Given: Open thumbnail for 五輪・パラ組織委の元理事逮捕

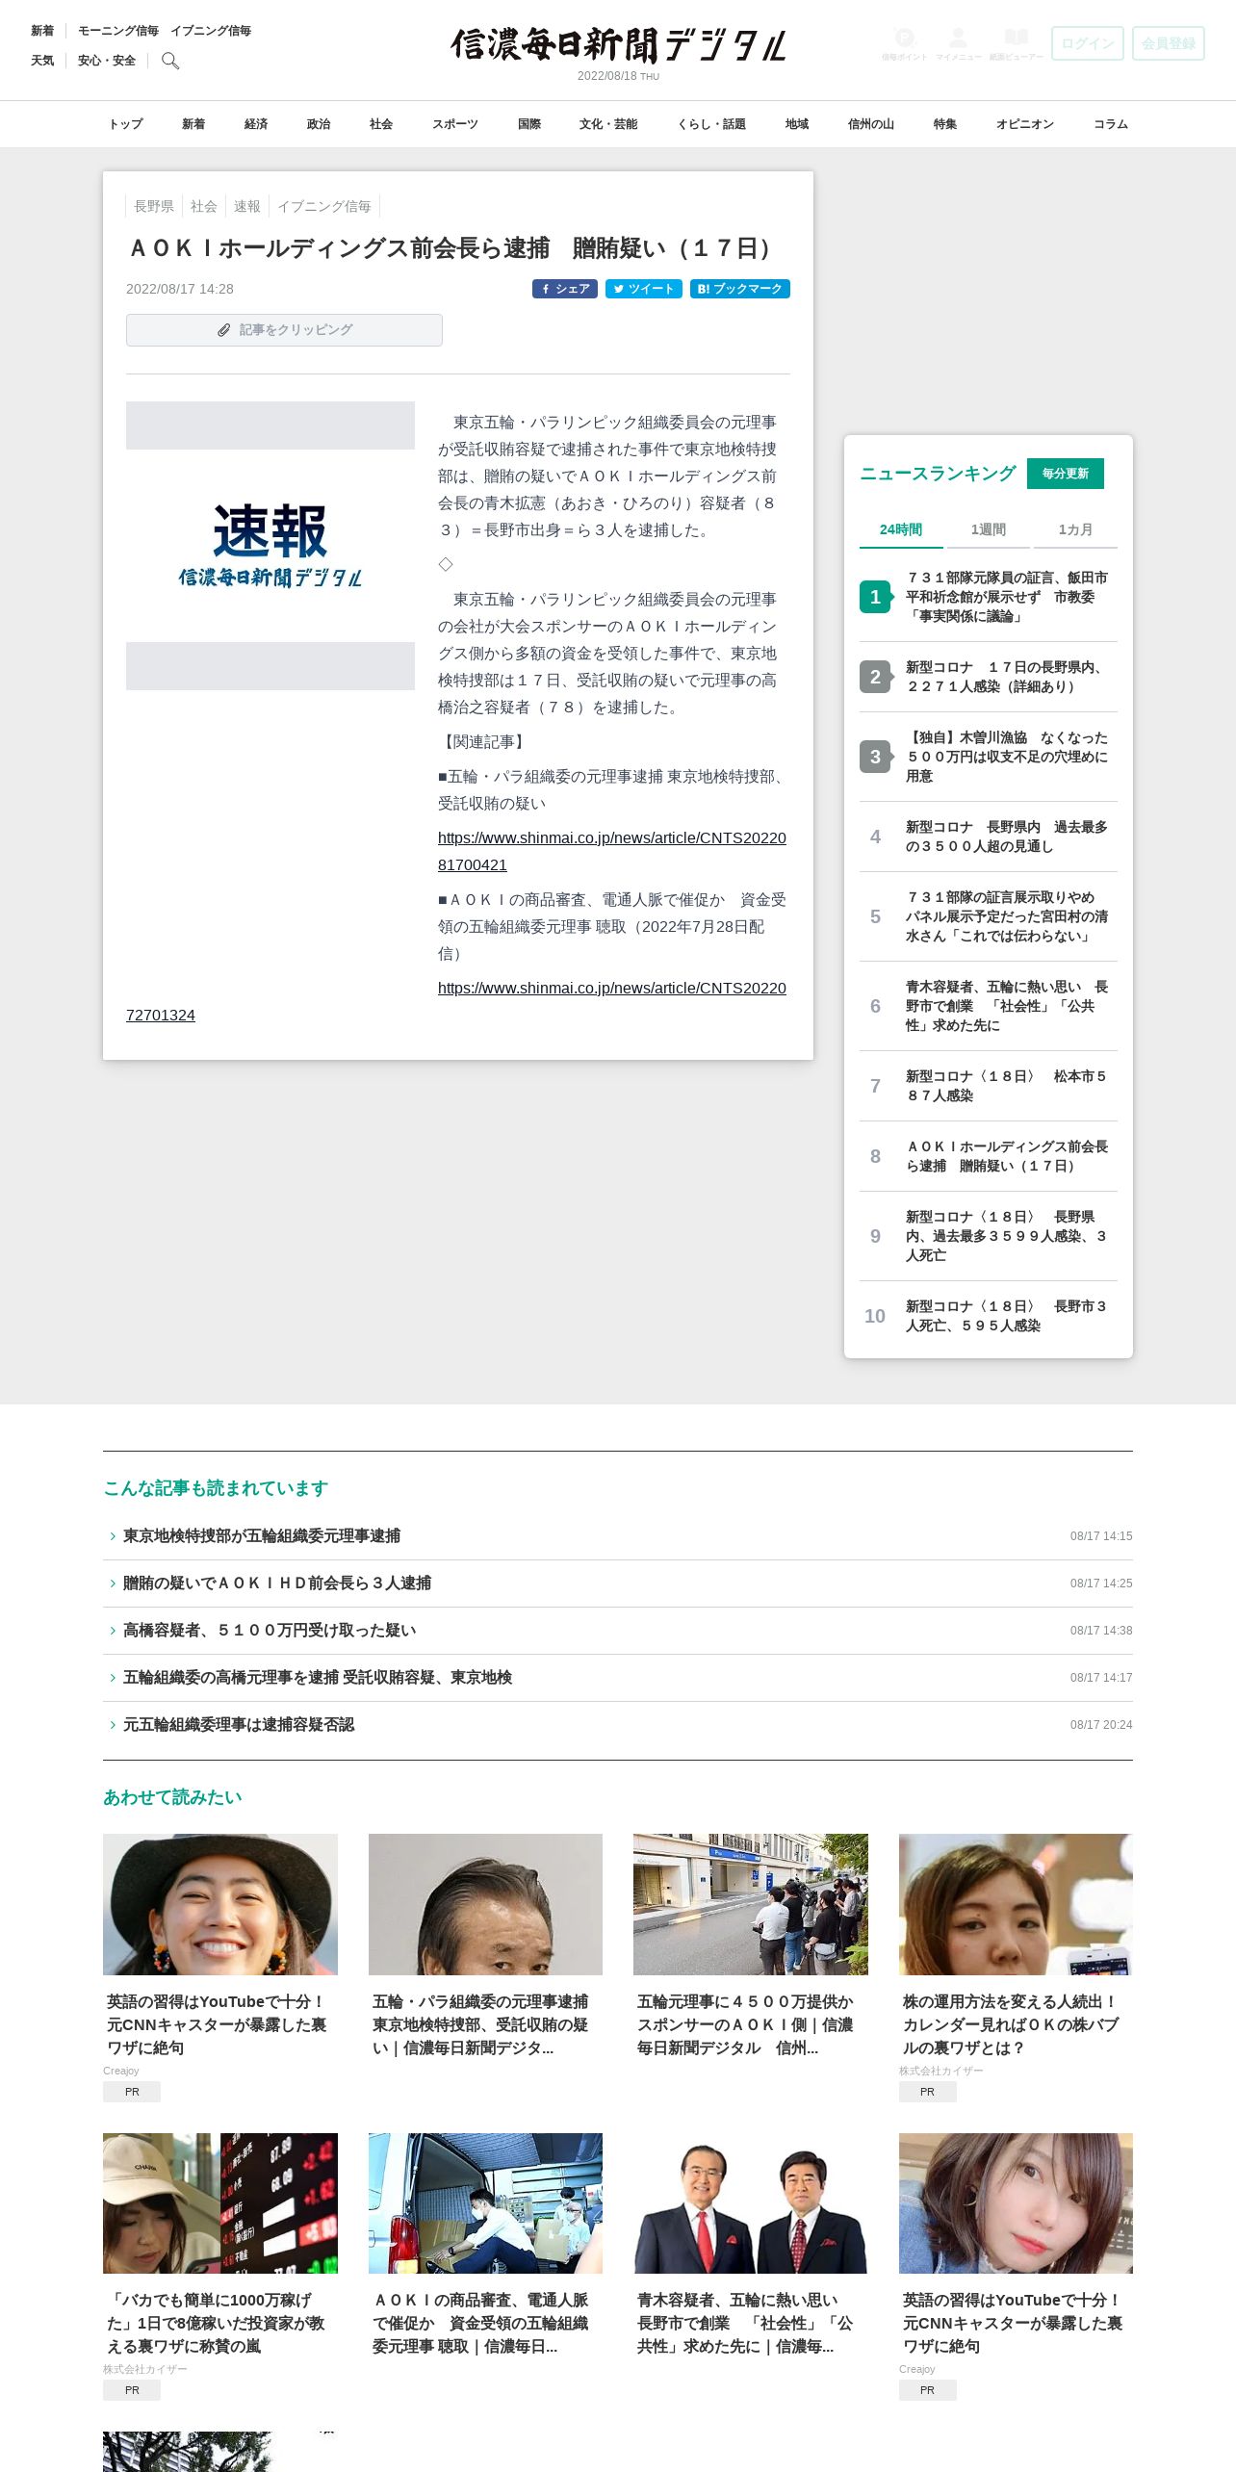Looking at the screenshot, I should pos(485,1904).
